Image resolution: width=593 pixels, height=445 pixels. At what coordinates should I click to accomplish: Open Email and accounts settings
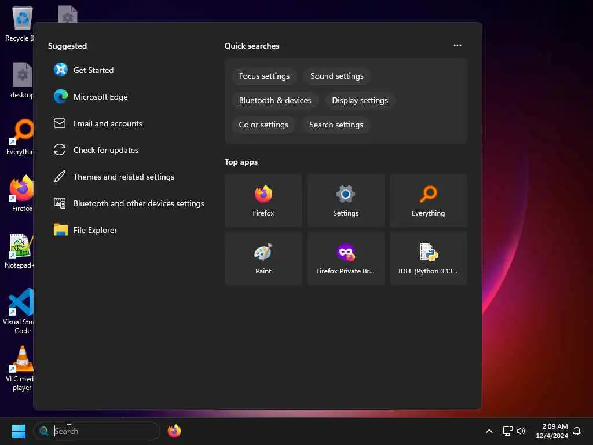click(x=129, y=123)
